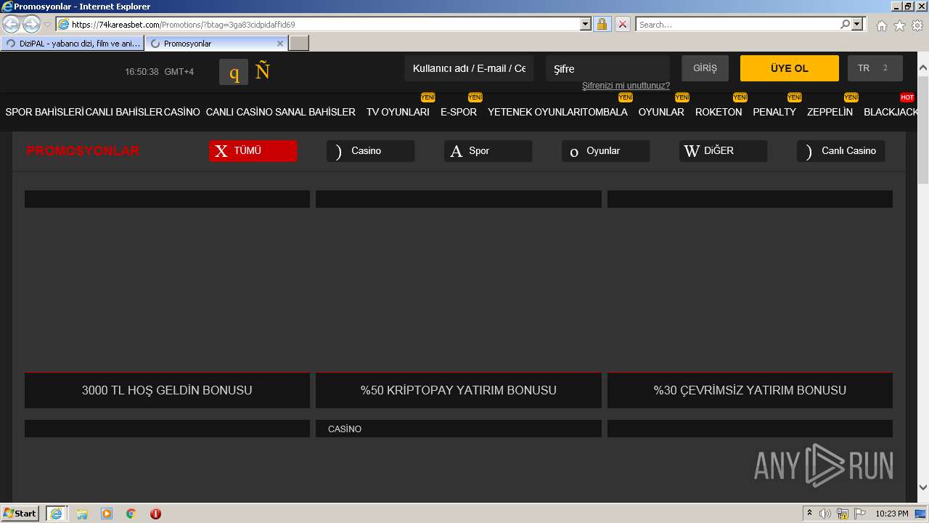Open Favorites star icon
The height and width of the screenshot is (523, 929).
click(x=899, y=25)
